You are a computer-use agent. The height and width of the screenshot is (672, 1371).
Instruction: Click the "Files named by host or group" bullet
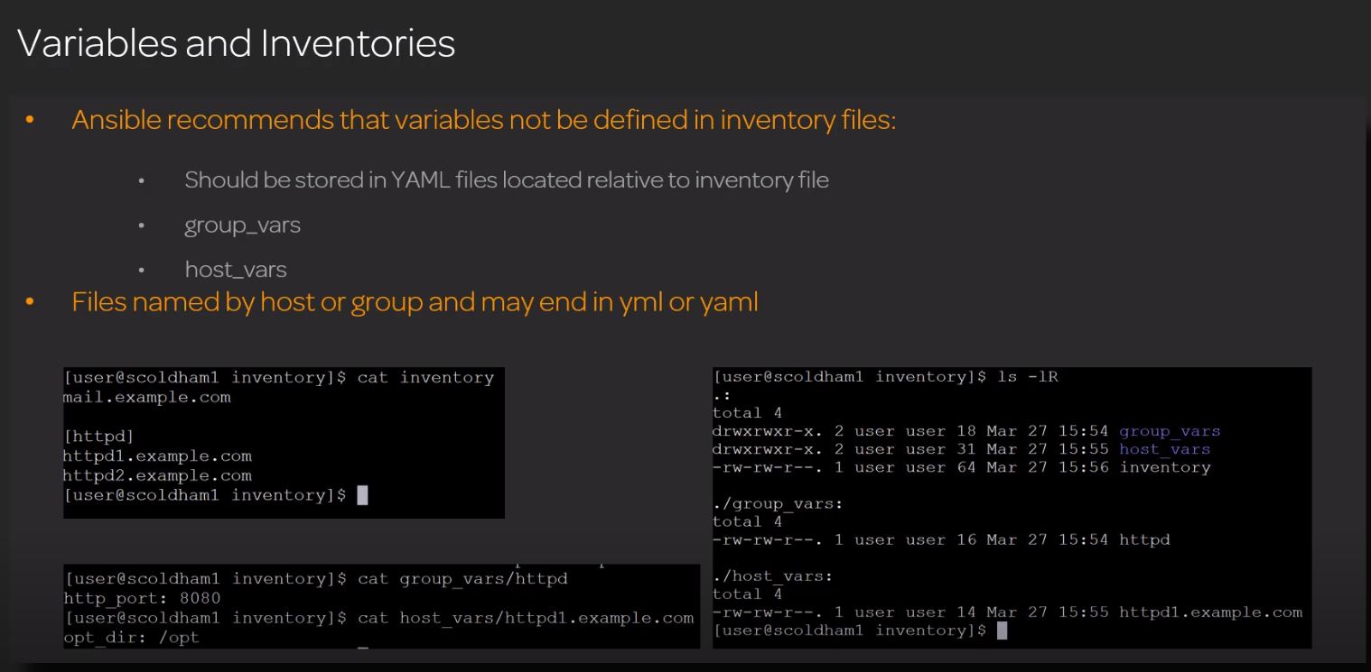415,302
